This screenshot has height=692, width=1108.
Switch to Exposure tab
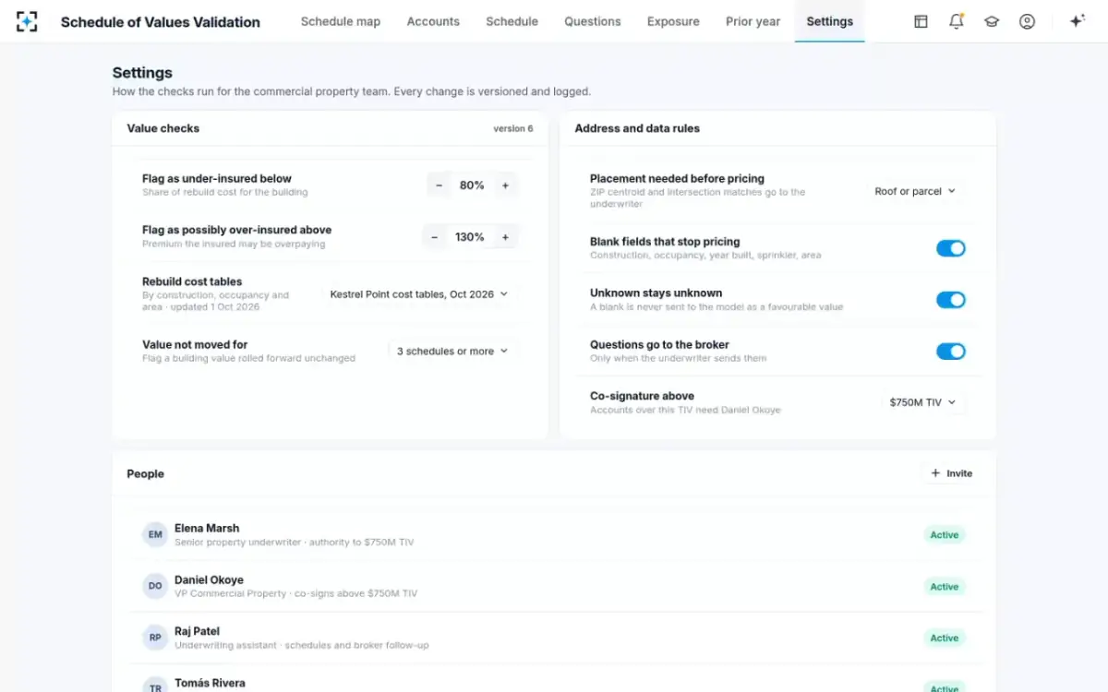673,21
